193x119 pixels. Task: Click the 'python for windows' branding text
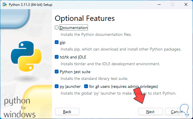(20, 108)
